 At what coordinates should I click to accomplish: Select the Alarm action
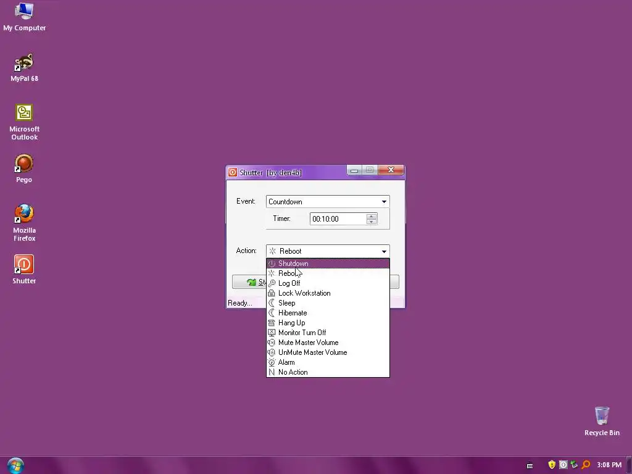[x=328, y=362]
